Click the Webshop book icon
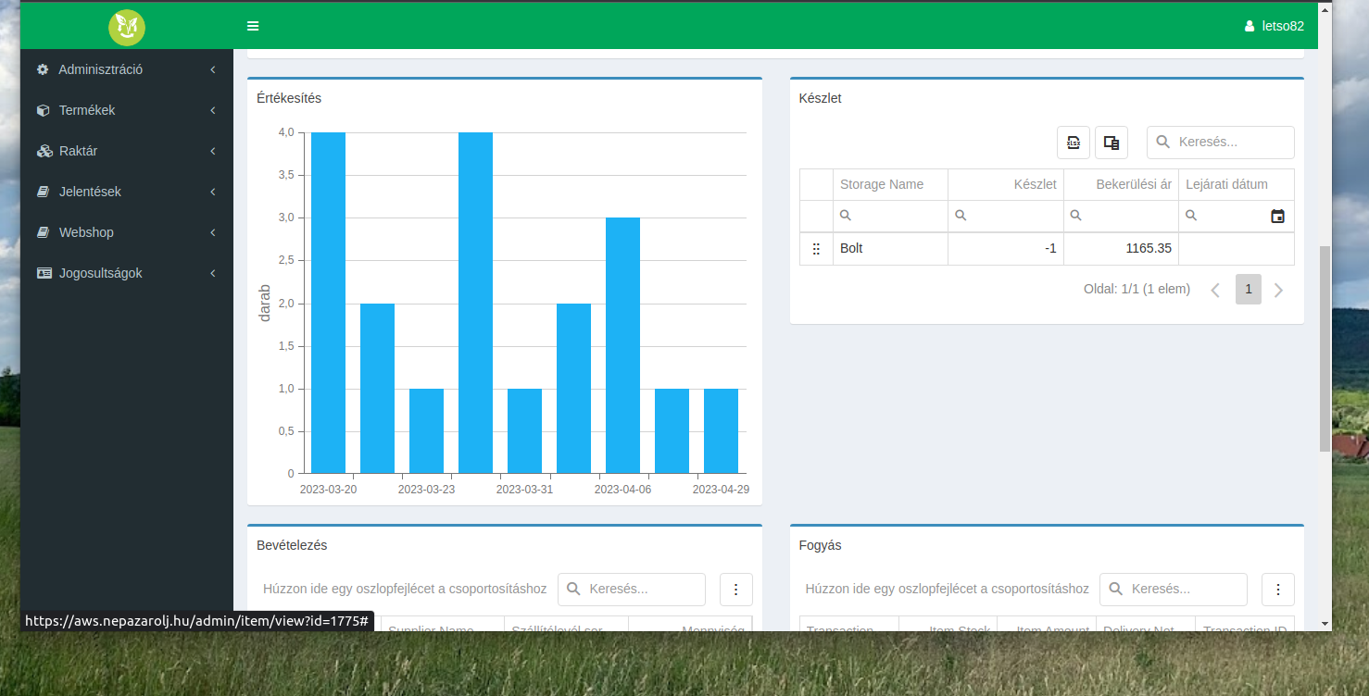1369x696 pixels. 43,232
